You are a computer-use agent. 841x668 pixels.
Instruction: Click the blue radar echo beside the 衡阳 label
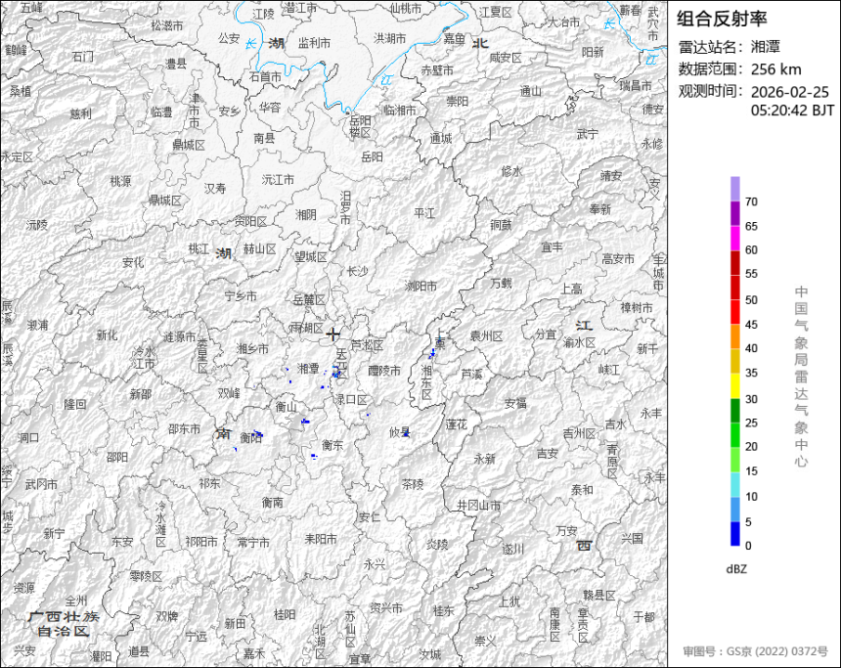pyautogui.click(x=258, y=433)
